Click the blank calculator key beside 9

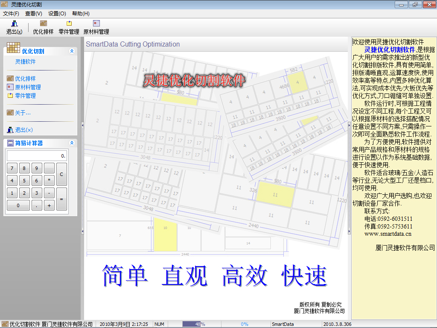(x=49, y=168)
